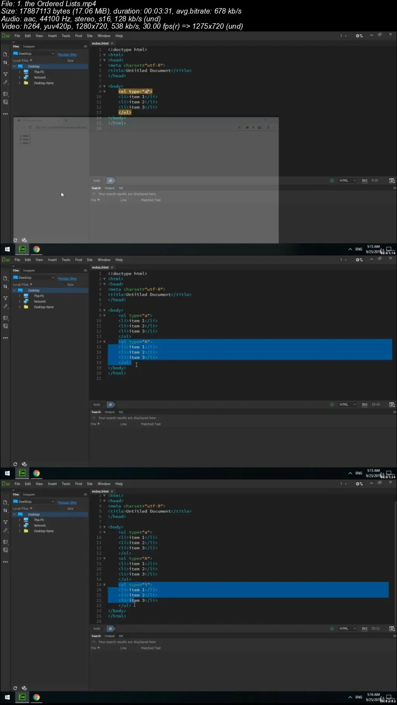Click the real-time preview icon beside 22:11
Image resolution: width=397 pixels, height=705 pixels.
pyautogui.click(x=392, y=629)
